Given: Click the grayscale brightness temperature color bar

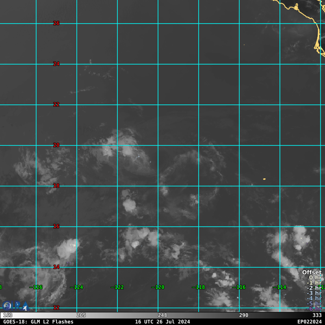Looking at the screenshot, I should 162,315.
